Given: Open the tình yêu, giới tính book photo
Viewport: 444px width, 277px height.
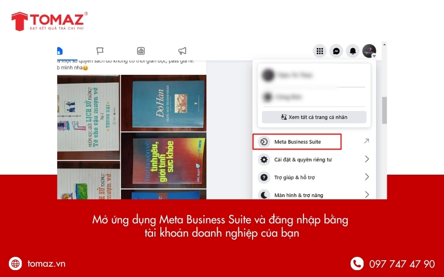Looking at the screenshot, I should tap(164, 161).
